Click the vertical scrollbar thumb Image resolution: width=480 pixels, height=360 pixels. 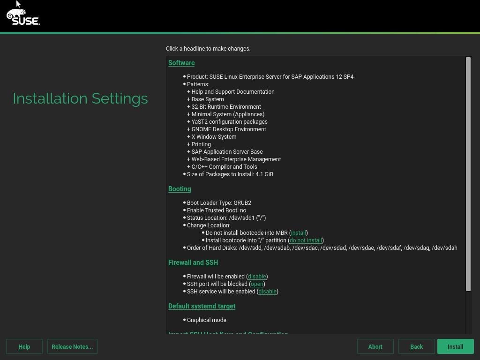click(468, 174)
